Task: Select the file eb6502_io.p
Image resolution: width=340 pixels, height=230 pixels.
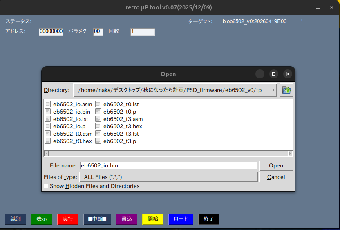Action: 69,126
